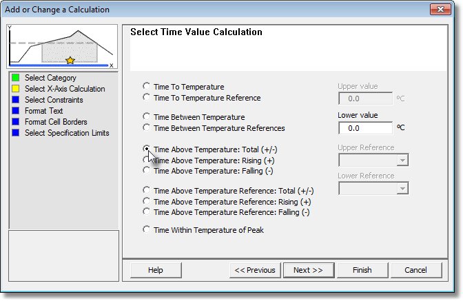Viewport: 463px width, 301px height.
Task: Select Time Within Temperature of Peak
Action: point(146,230)
